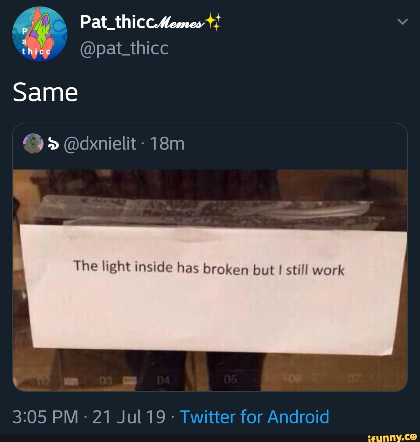Viewport: 420px width, 442px height.
Task: Click the retweet icon beside @dxnielit
Action: pos(54,143)
